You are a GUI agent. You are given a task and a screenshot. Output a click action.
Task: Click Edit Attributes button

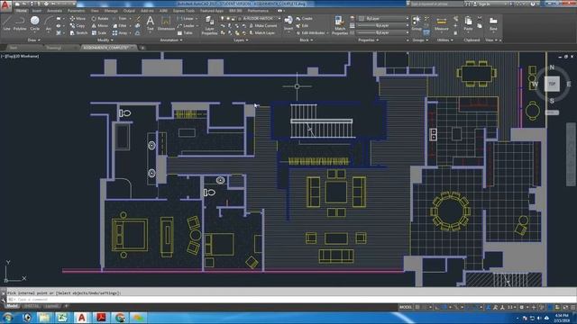pyautogui.click(x=310, y=32)
